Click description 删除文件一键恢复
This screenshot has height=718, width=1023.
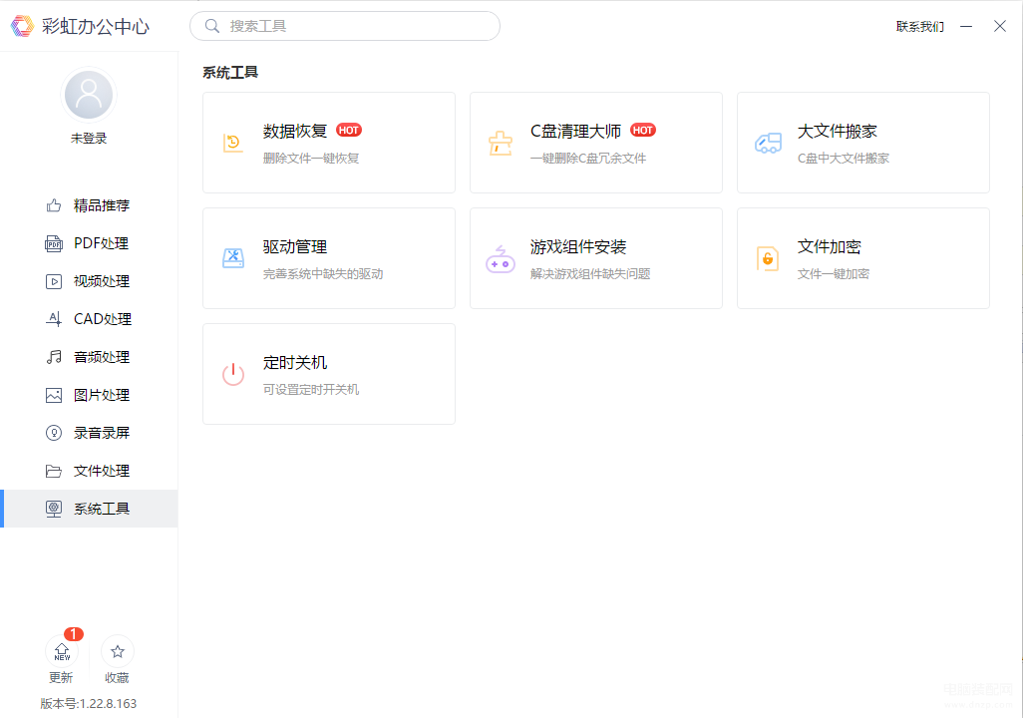[311, 158]
